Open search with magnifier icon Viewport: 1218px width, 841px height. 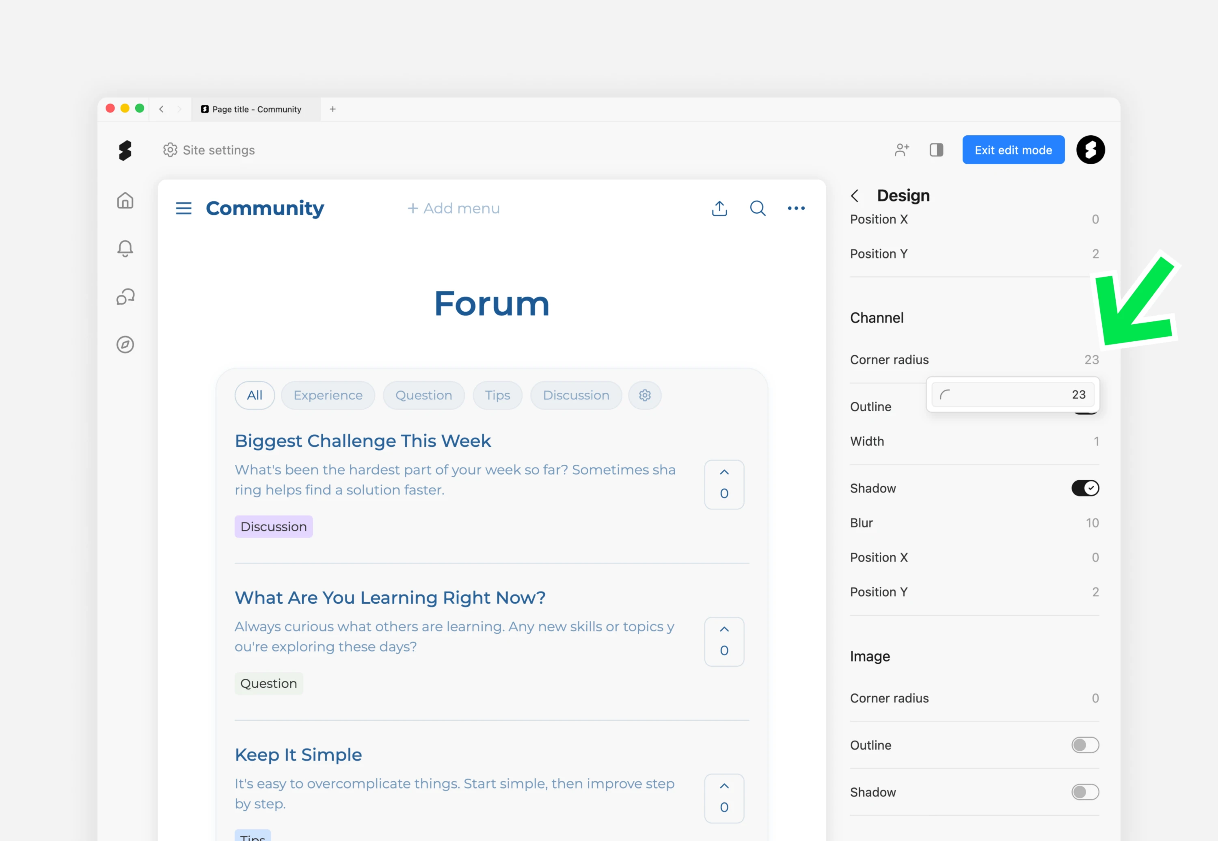(x=757, y=208)
